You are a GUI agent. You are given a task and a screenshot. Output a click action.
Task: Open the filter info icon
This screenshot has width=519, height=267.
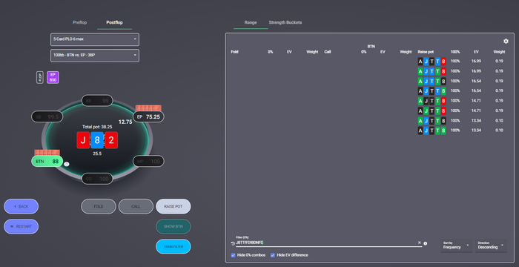point(426,243)
